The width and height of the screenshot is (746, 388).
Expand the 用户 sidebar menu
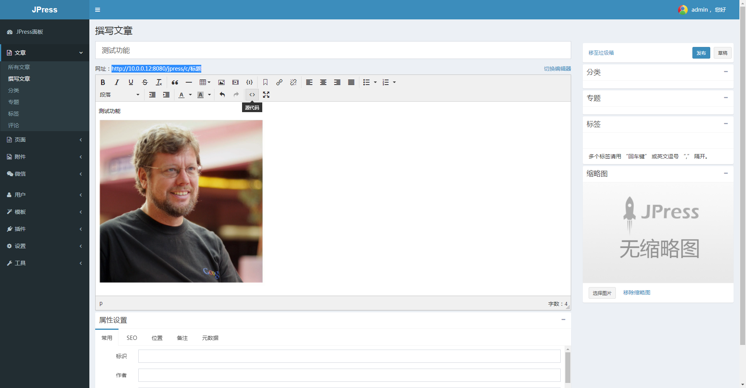(45, 195)
